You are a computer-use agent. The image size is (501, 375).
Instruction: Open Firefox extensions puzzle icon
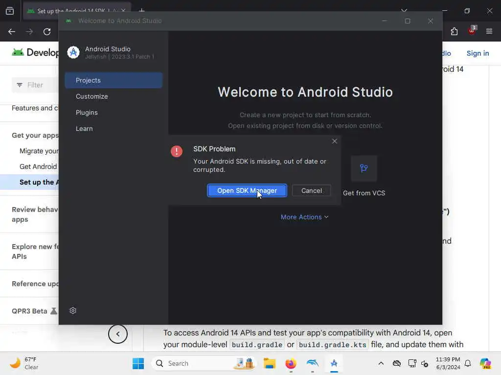click(x=454, y=31)
